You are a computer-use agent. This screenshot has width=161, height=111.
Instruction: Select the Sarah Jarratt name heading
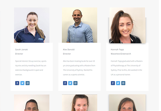(x=21, y=49)
